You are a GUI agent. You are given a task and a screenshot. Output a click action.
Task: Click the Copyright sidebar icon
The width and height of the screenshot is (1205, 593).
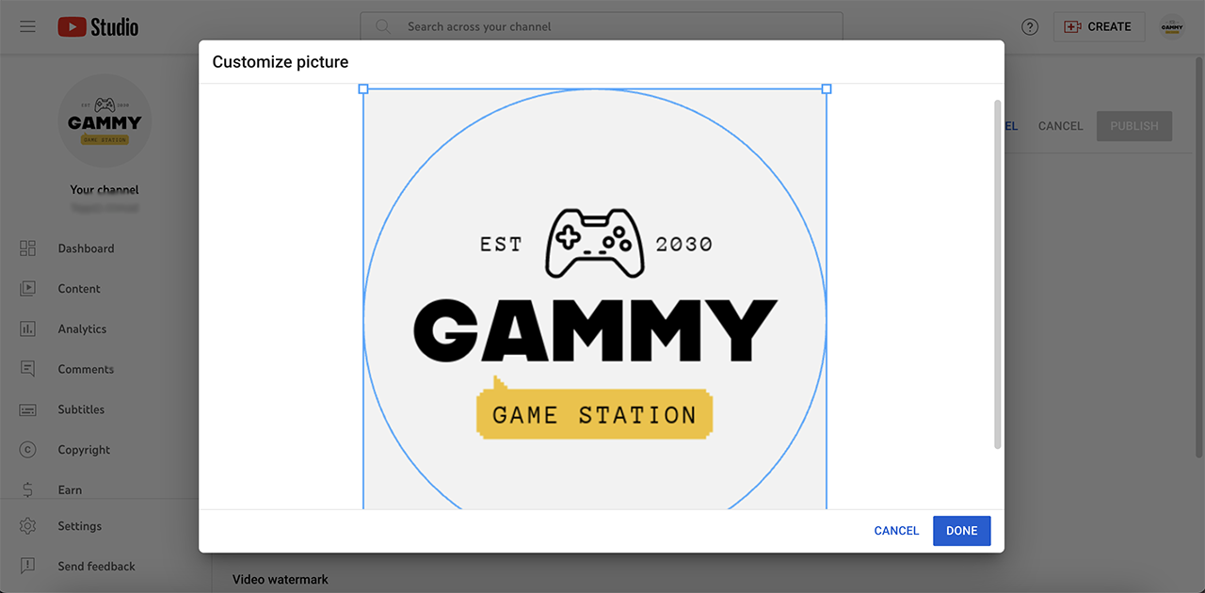[27, 450]
